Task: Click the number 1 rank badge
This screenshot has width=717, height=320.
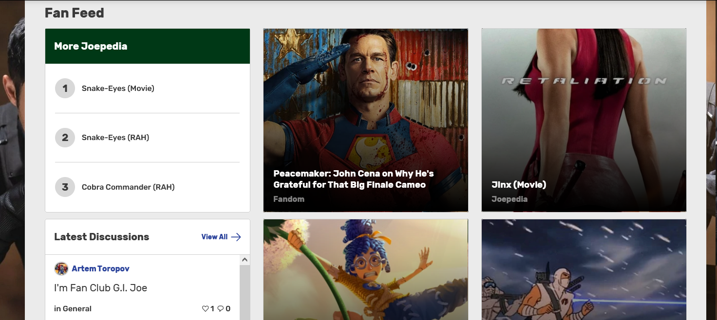Action: 65,89
